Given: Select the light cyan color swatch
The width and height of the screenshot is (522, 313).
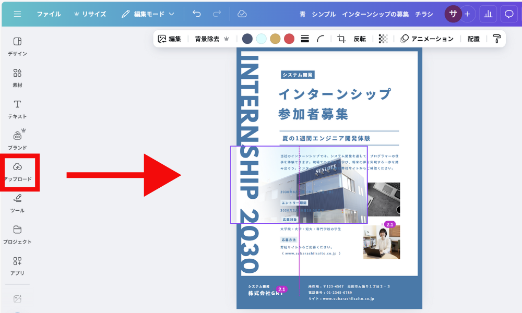Looking at the screenshot, I should 262,39.
